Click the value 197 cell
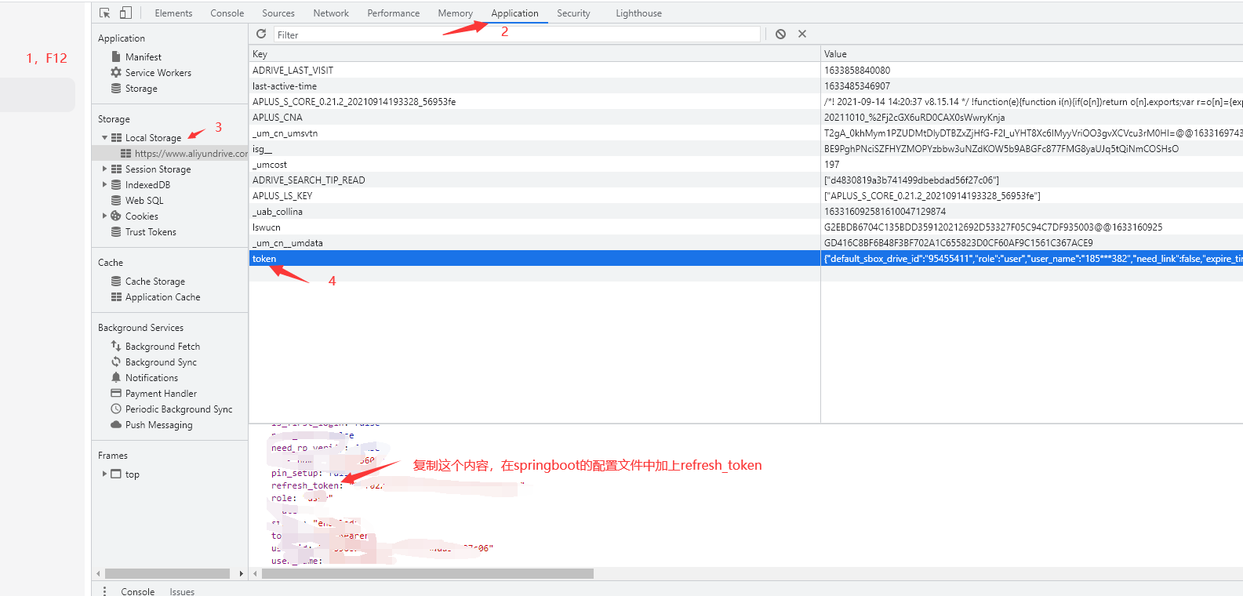This screenshot has height=596, width=1243. pyautogui.click(x=1031, y=165)
